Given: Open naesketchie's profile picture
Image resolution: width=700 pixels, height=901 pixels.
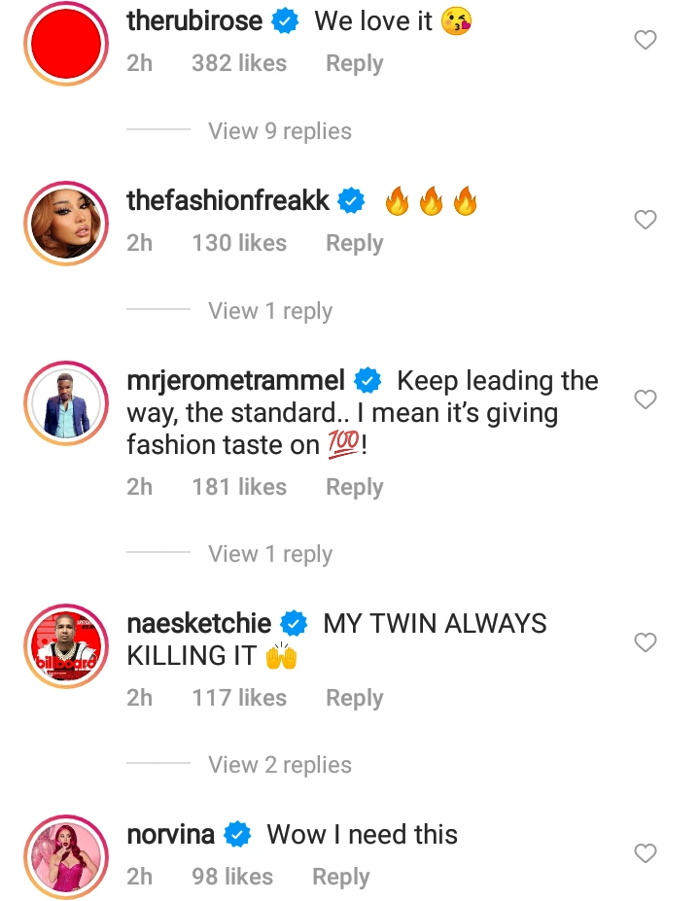Looking at the screenshot, I should click(65, 646).
